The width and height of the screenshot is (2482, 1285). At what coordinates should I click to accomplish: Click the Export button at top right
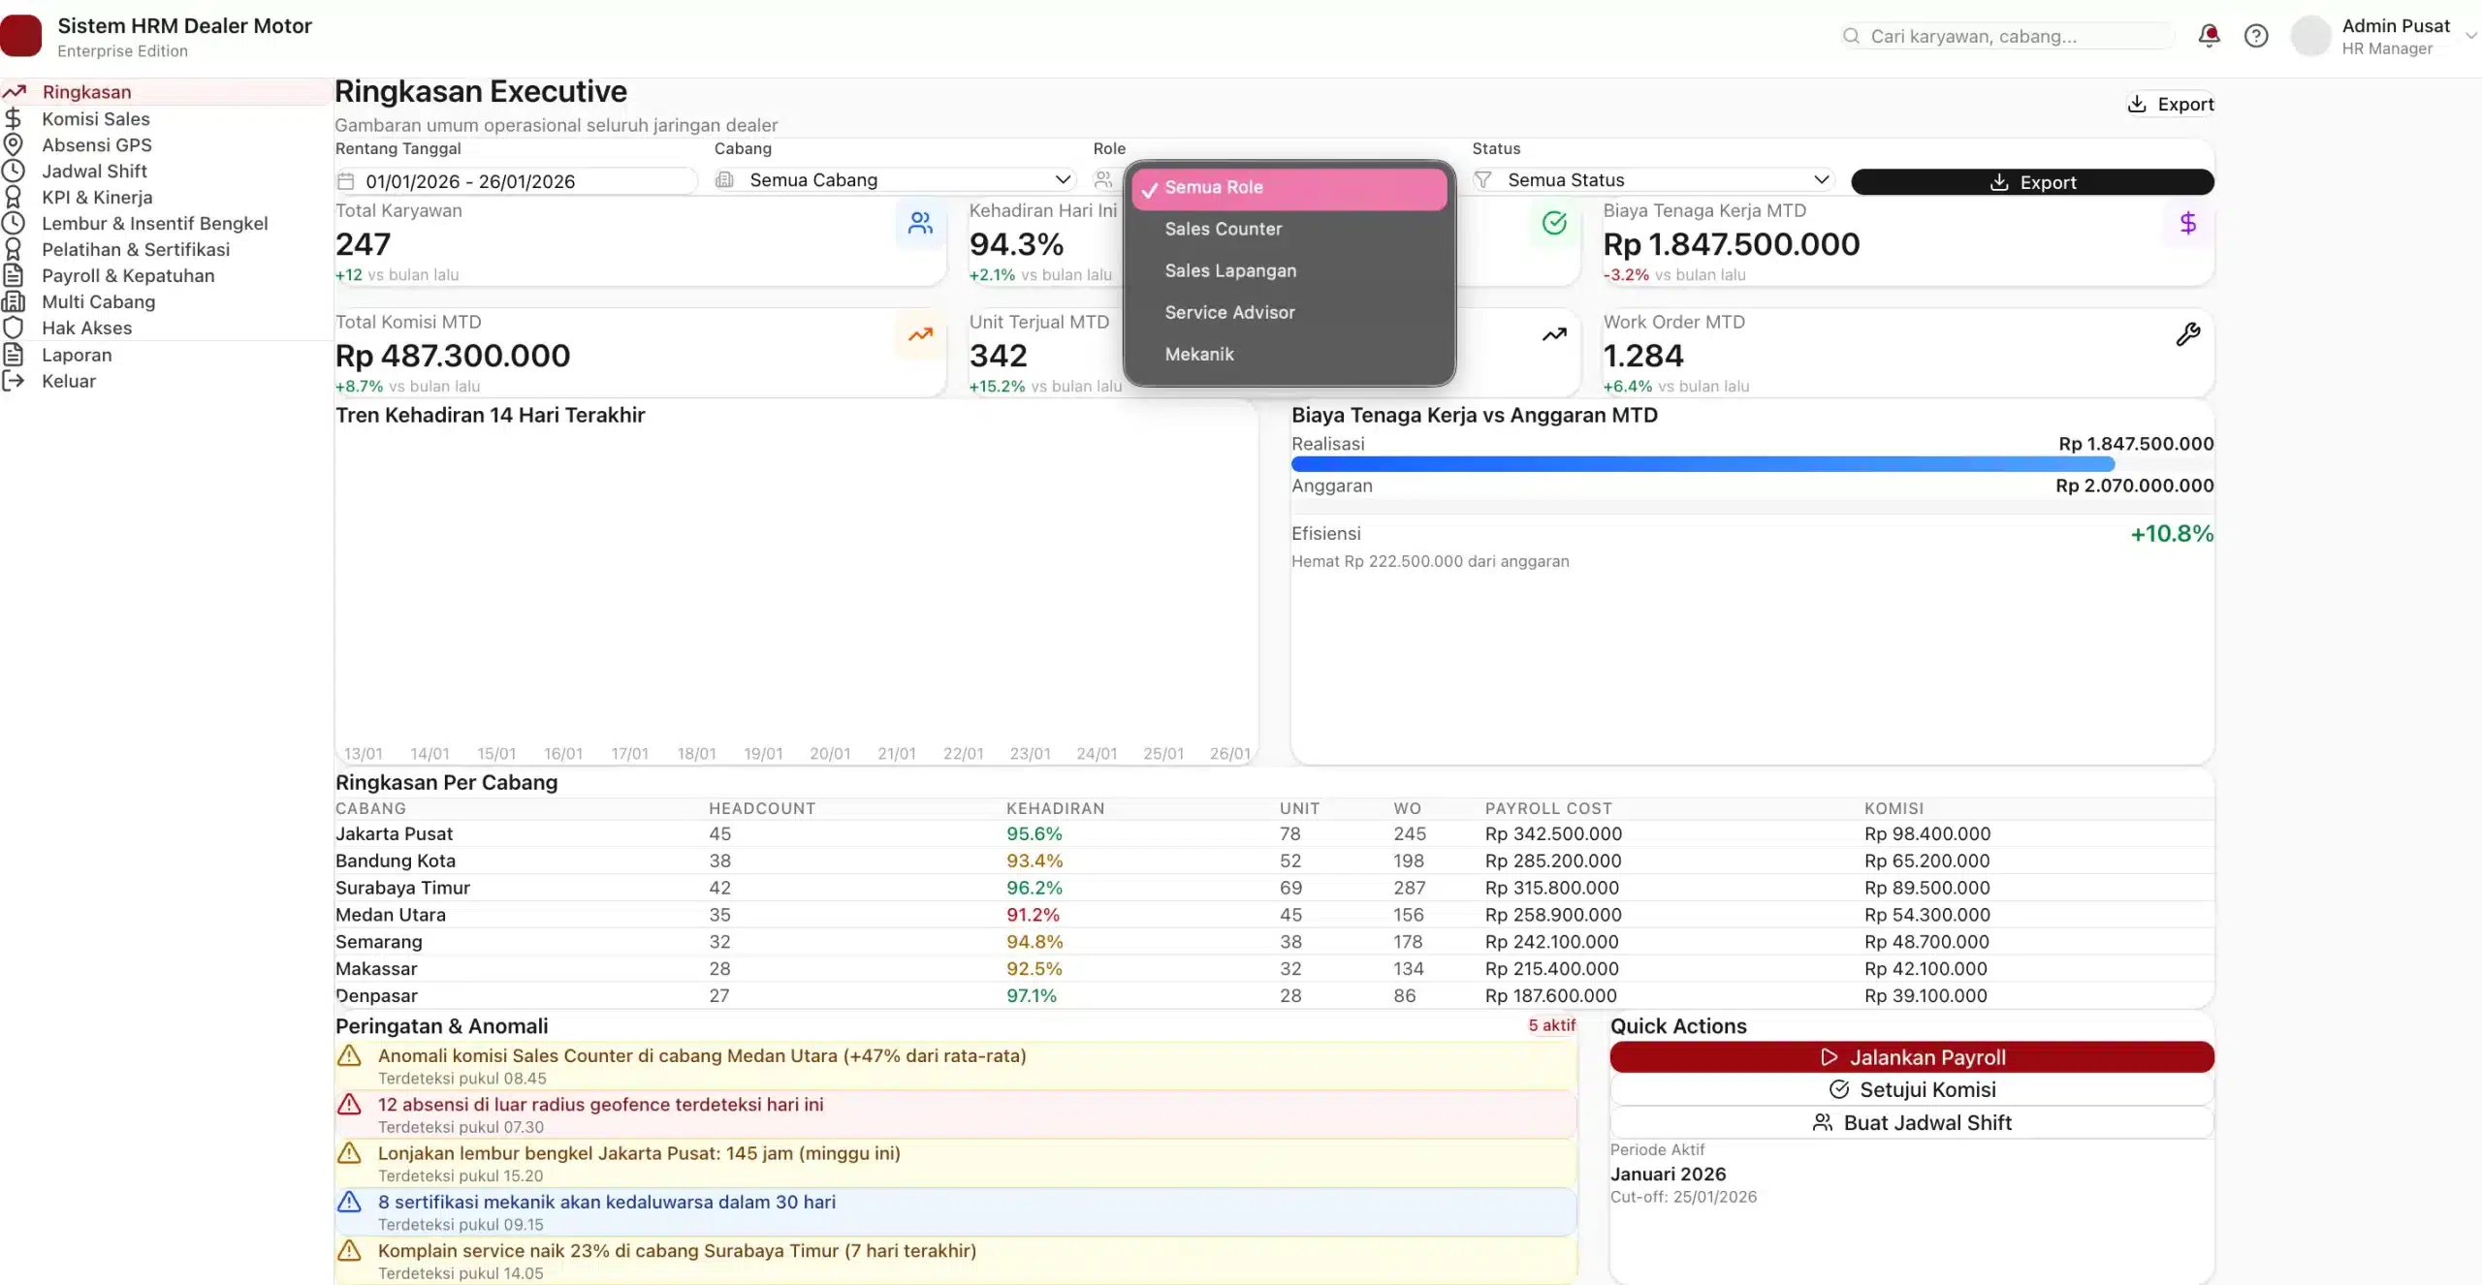click(x=2173, y=103)
